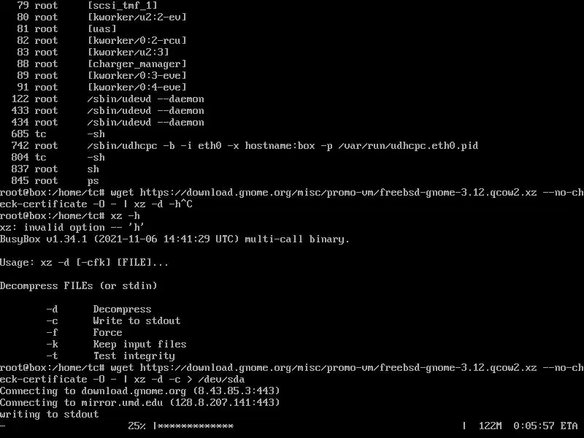Click the -t Test integrity option

click(x=111, y=356)
